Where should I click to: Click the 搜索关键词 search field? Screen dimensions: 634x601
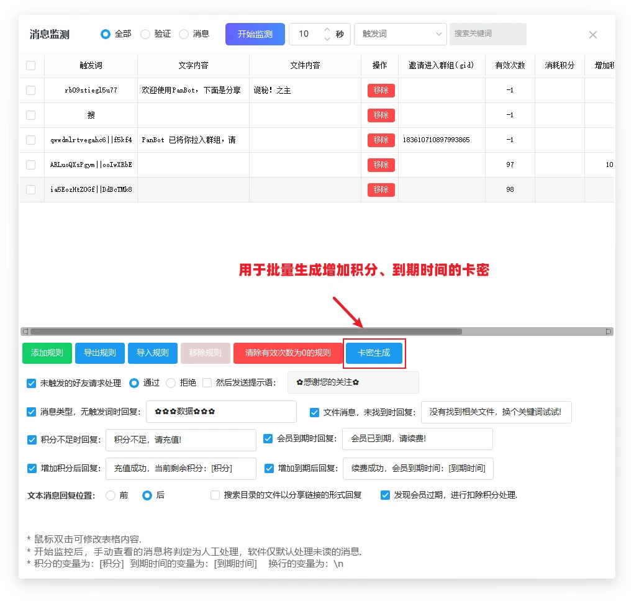pyautogui.click(x=487, y=34)
